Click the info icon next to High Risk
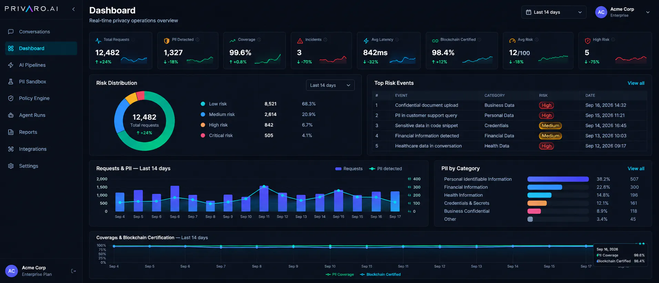This screenshot has height=283, width=659. click(x=613, y=40)
